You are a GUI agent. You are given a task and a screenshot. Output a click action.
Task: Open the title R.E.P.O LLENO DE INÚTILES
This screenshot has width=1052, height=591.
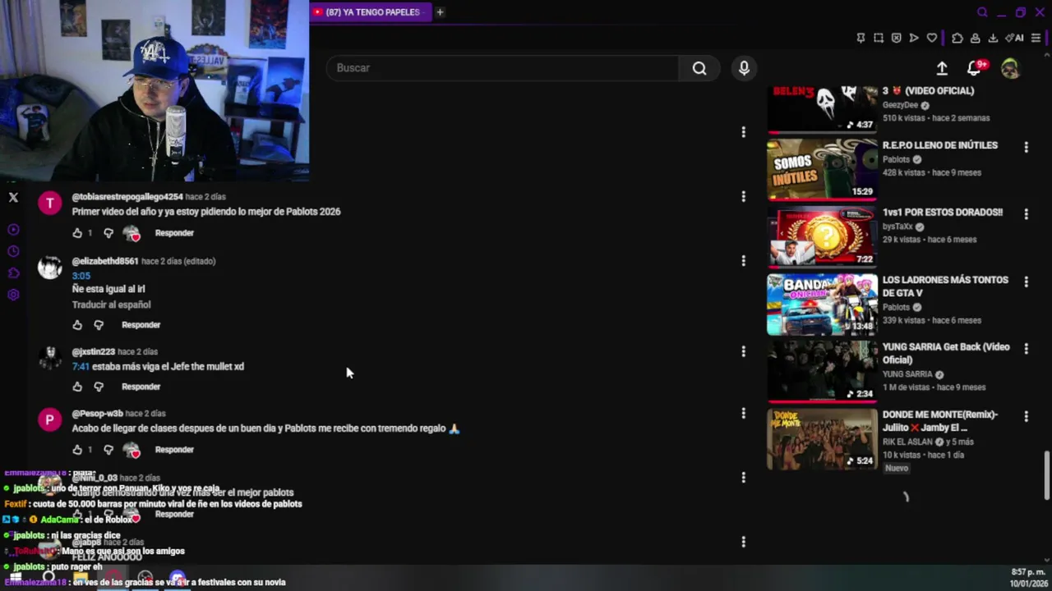(x=940, y=145)
